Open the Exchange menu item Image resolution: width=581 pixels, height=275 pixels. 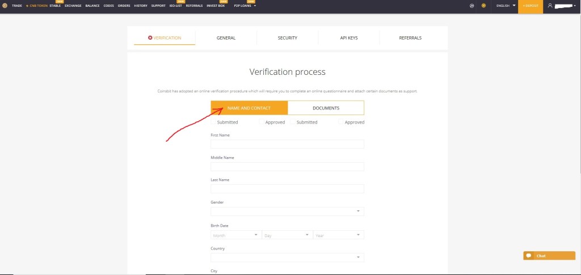pos(73,6)
